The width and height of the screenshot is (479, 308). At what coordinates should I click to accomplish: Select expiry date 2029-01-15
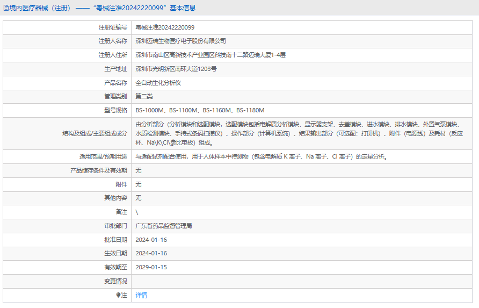151,267
